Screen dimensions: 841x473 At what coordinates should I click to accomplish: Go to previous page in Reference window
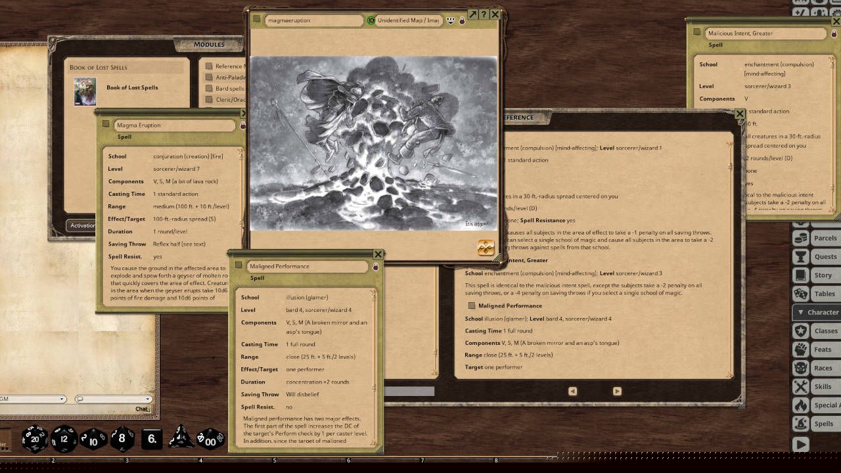click(x=572, y=391)
